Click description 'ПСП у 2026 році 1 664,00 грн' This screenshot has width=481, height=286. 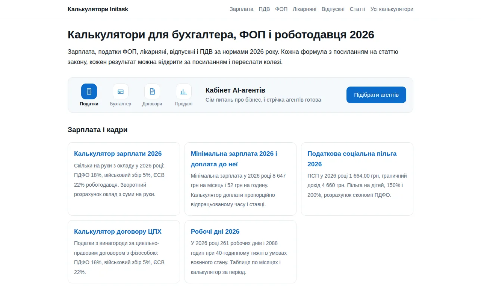[x=357, y=185]
